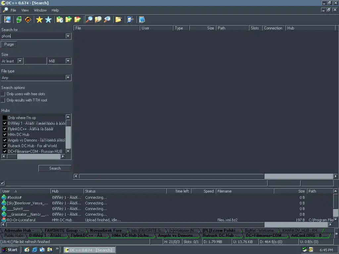Uncheck Angels vs Demons hub checkbox

[x=5, y=140]
